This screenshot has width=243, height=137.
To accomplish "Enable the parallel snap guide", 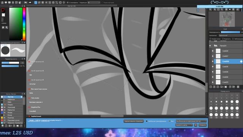I will 39,3.
